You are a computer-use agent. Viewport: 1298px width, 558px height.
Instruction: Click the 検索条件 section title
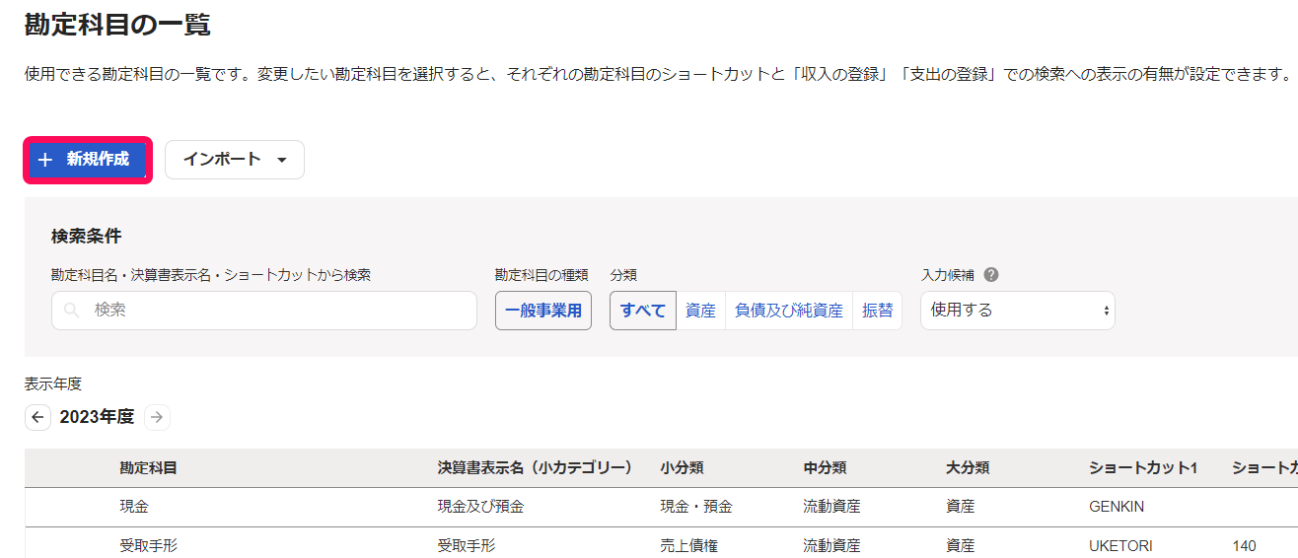[x=86, y=237]
